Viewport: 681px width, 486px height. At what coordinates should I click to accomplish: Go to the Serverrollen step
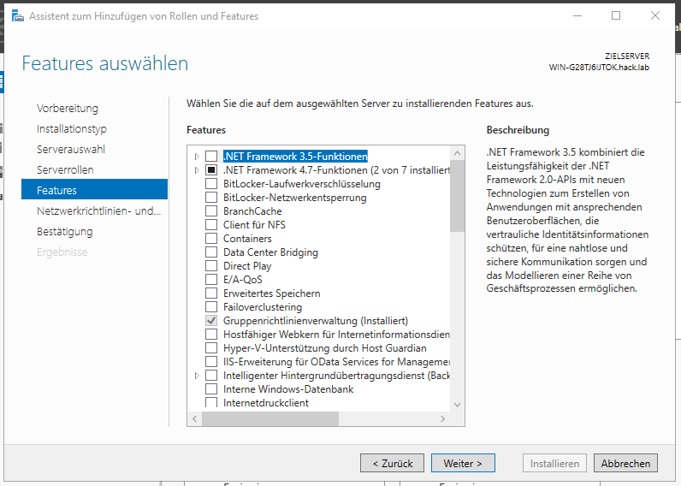65,170
